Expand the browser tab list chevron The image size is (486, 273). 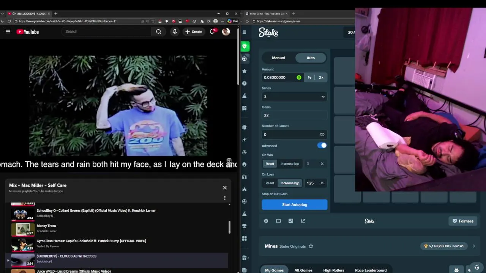pyautogui.click(x=3, y=14)
